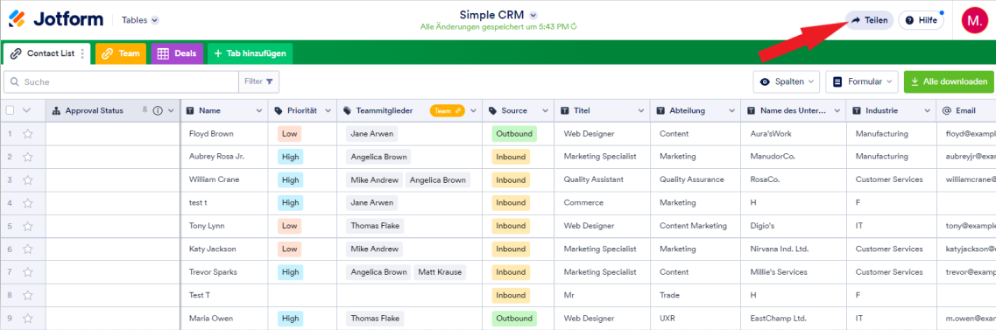The height and width of the screenshot is (330, 996).
Task: Tick the select-all rows checkbox
Action: click(x=11, y=110)
